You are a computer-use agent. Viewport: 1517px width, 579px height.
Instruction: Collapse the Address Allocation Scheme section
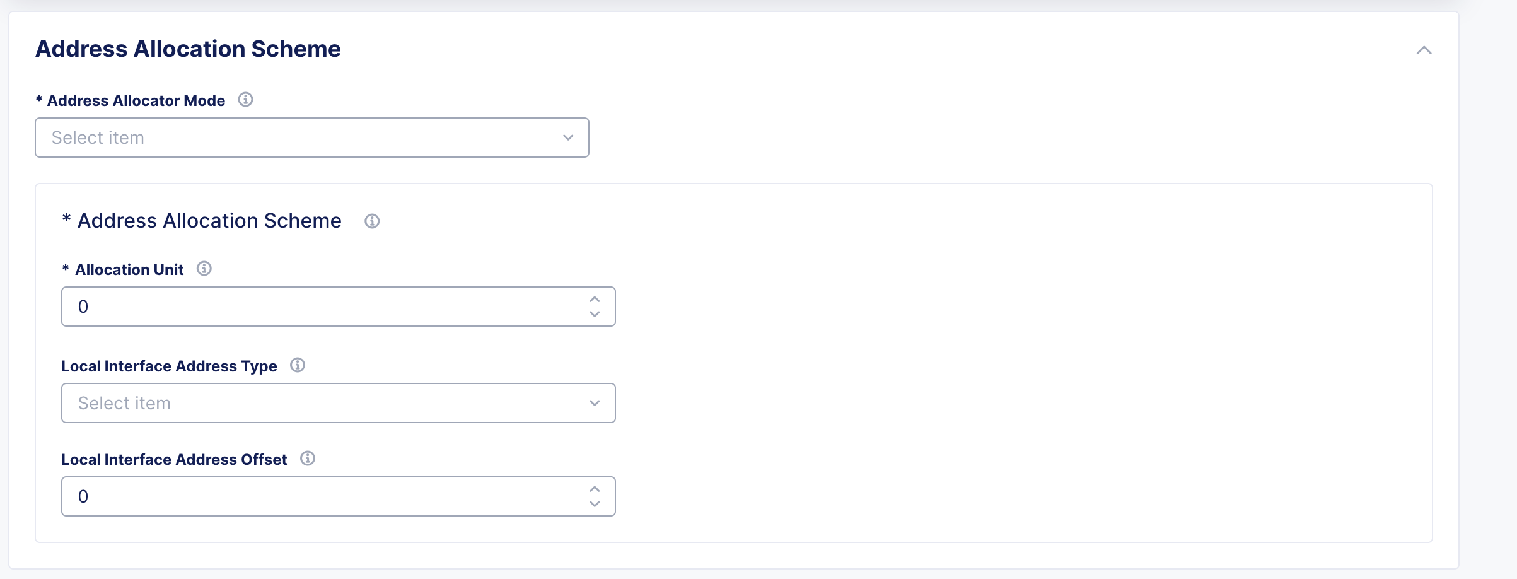click(1424, 50)
